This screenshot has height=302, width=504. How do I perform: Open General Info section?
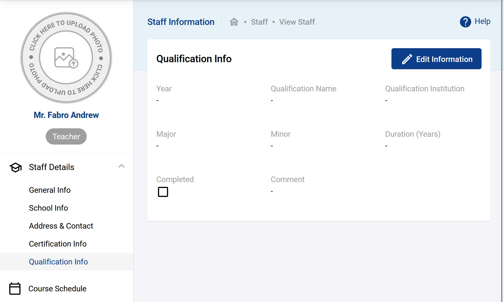point(50,190)
